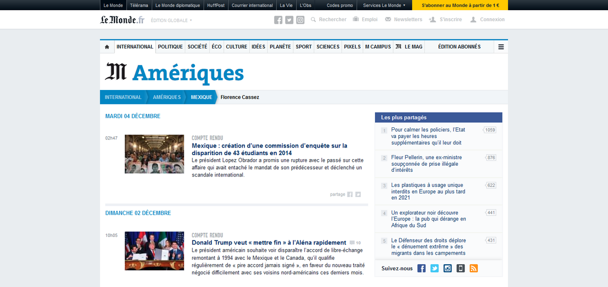Click the yellow S'abonner au Monde button
The image size is (608, 287).
[461, 5]
